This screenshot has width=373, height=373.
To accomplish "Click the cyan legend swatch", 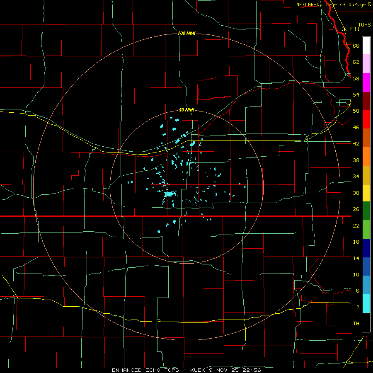I will 366,304.
